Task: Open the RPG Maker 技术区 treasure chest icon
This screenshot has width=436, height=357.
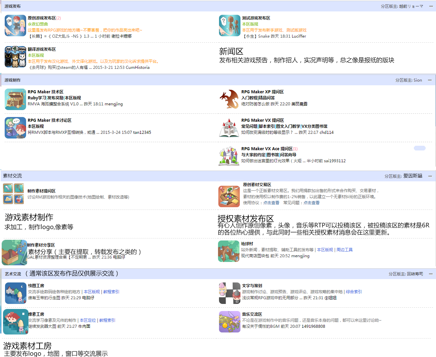Action: [15, 99]
